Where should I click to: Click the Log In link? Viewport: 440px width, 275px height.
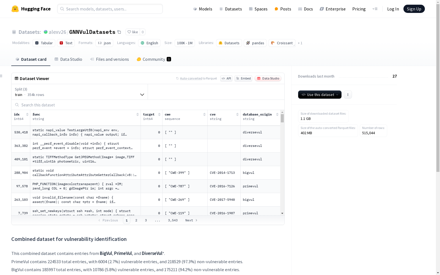[x=393, y=9]
